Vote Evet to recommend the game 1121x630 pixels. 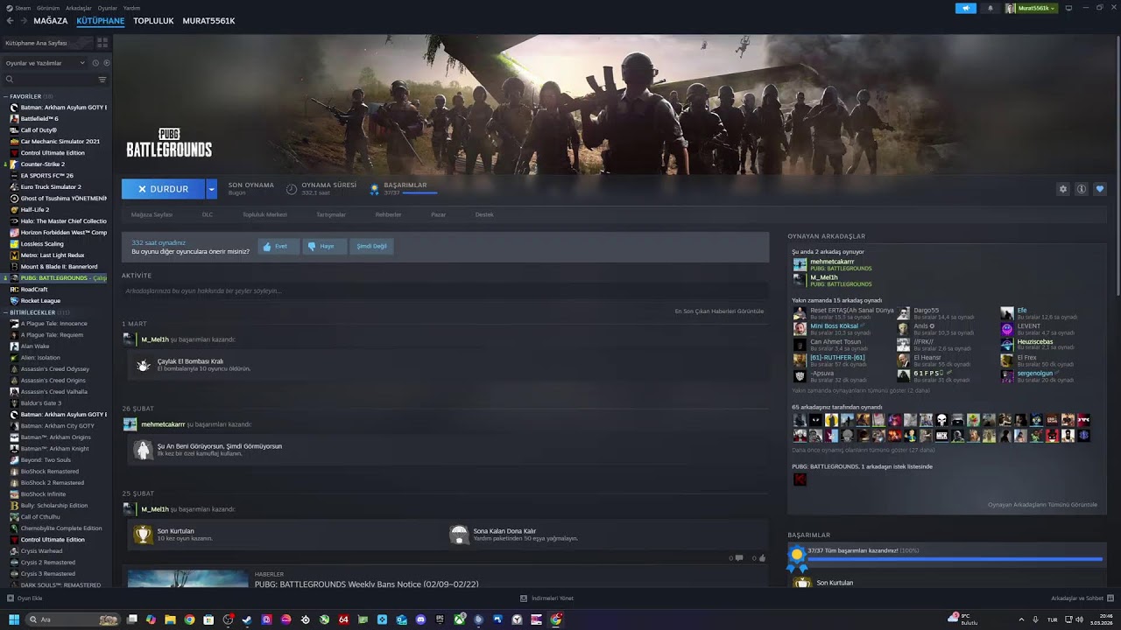pyautogui.click(x=278, y=247)
